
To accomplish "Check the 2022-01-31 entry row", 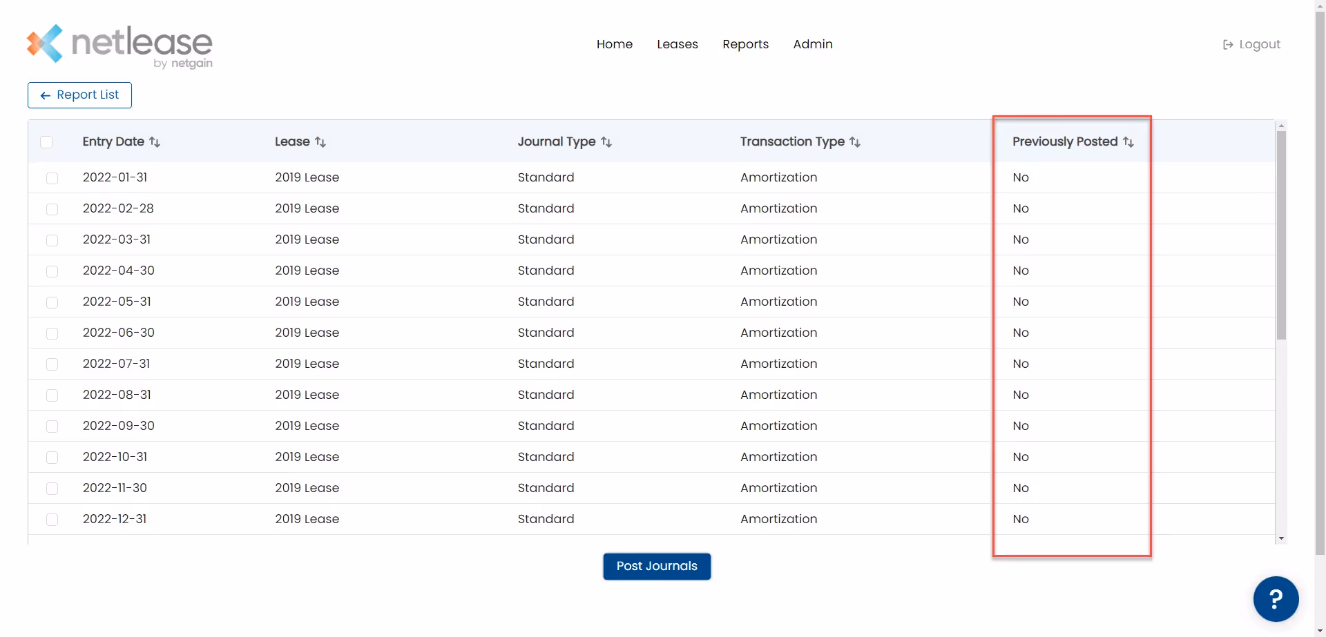I will [52, 178].
